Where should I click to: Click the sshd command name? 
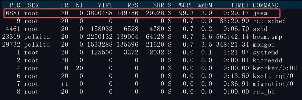click(x=260, y=29)
